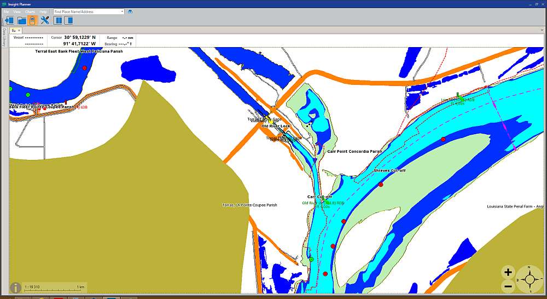
Task: Close the 'Eu' chart tab
Action: click(19, 30)
